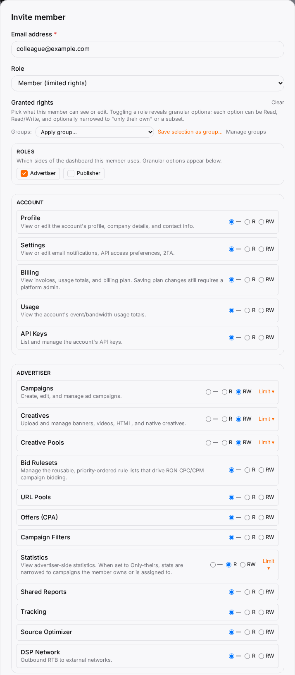Screen dimensions: 295x675
Task: Uncheck the Advertiser role checkbox
Action: pos(24,173)
